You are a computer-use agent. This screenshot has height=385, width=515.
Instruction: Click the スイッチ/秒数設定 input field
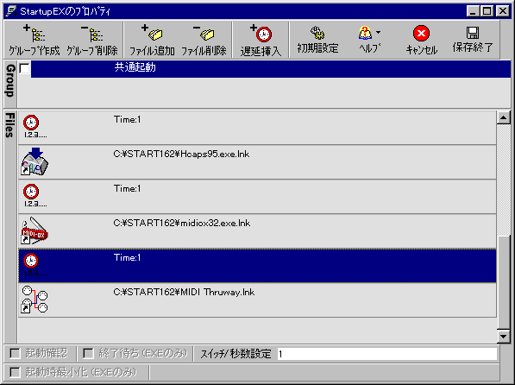coord(387,354)
